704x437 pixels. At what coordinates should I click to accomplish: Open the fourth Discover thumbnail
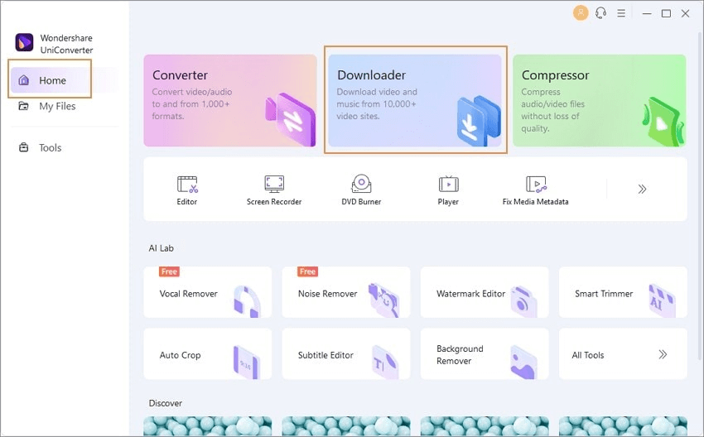(623, 426)
